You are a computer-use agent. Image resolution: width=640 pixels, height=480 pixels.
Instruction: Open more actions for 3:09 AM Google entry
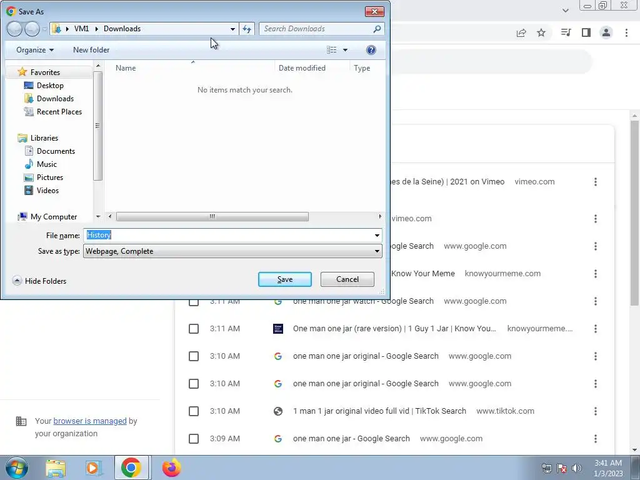[x=596, y=438]
